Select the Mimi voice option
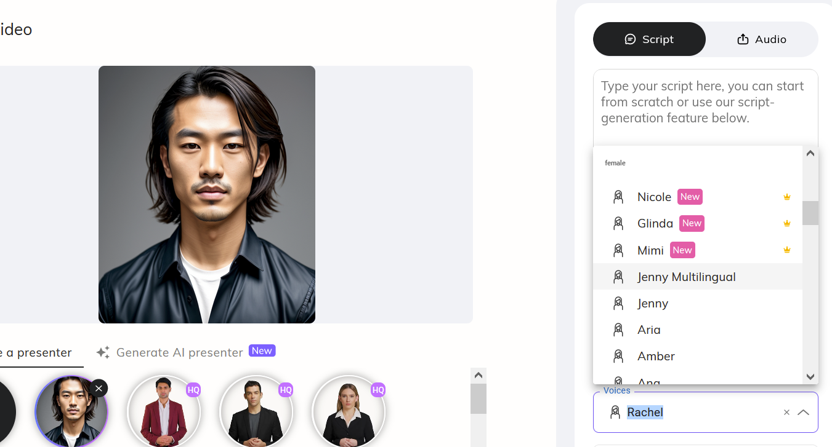This screenshot has height=447, width=832. coord(698,250)
